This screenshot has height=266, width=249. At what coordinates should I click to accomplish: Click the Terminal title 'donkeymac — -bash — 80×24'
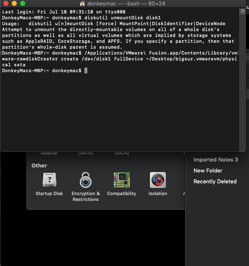pyautogui.click(x=126, y=3)
